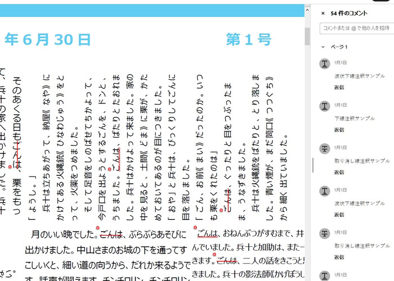The height and width of the screenshot is (281, 394).
Task: Click the red annotation marker before ごんは、二人の話
Action: click(x=214, y=255)
